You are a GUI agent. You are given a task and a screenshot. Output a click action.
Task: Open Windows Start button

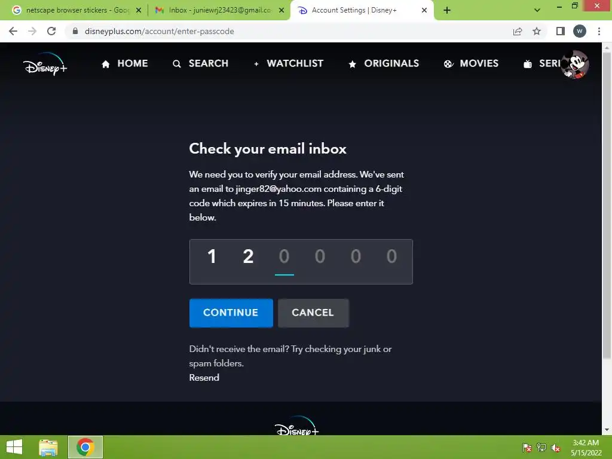(14, 447)
